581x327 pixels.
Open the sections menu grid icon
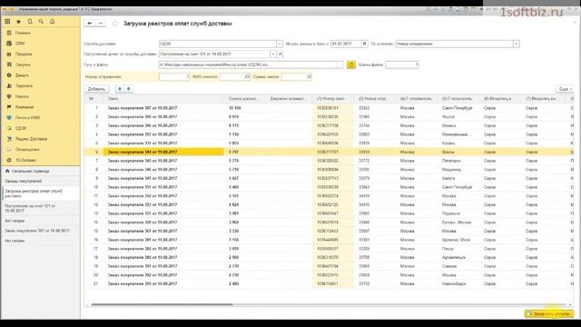(x=7, y=22)
